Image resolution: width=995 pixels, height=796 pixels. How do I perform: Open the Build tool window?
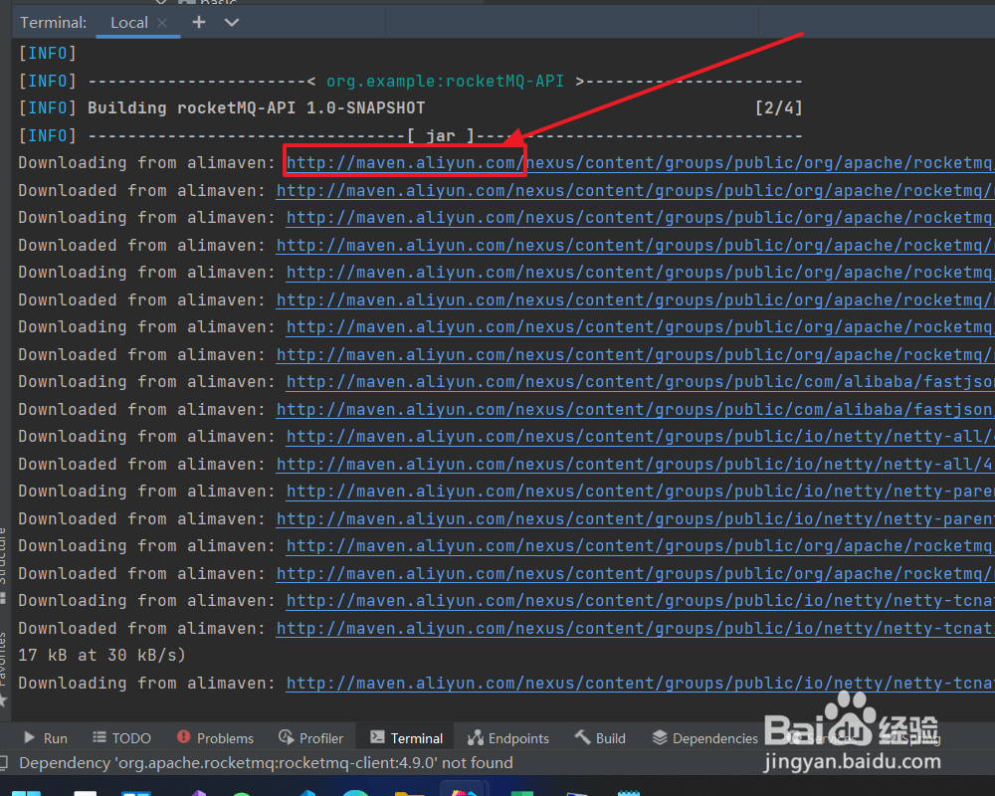[x=600, y=738]
